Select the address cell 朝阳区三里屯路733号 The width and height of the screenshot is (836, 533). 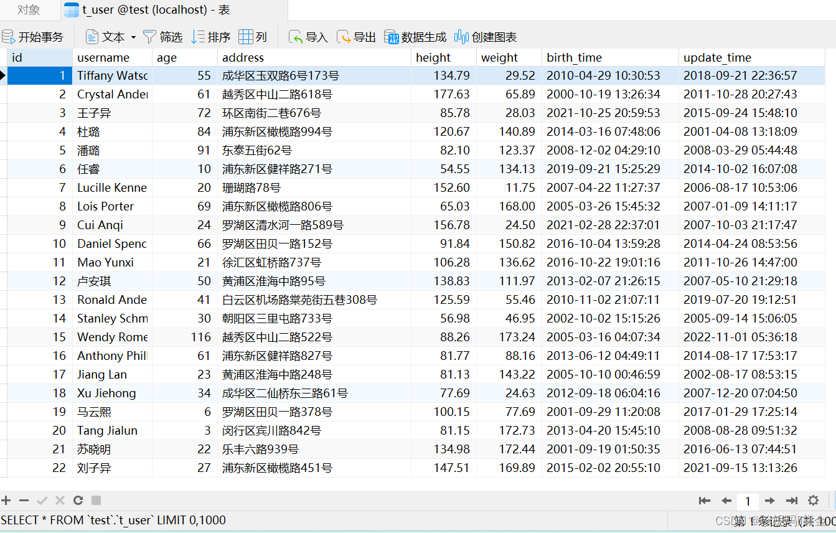314,318
